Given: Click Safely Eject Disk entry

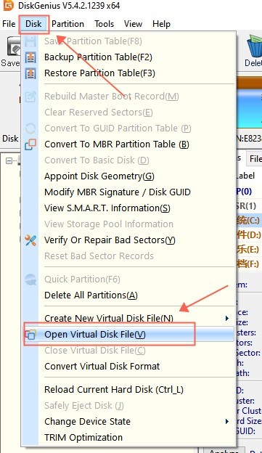Looking at the screenshot, I should (x=84, y=406).
